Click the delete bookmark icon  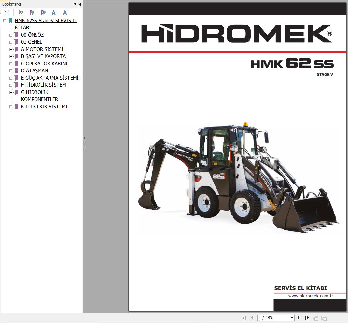tap(20, 12)
